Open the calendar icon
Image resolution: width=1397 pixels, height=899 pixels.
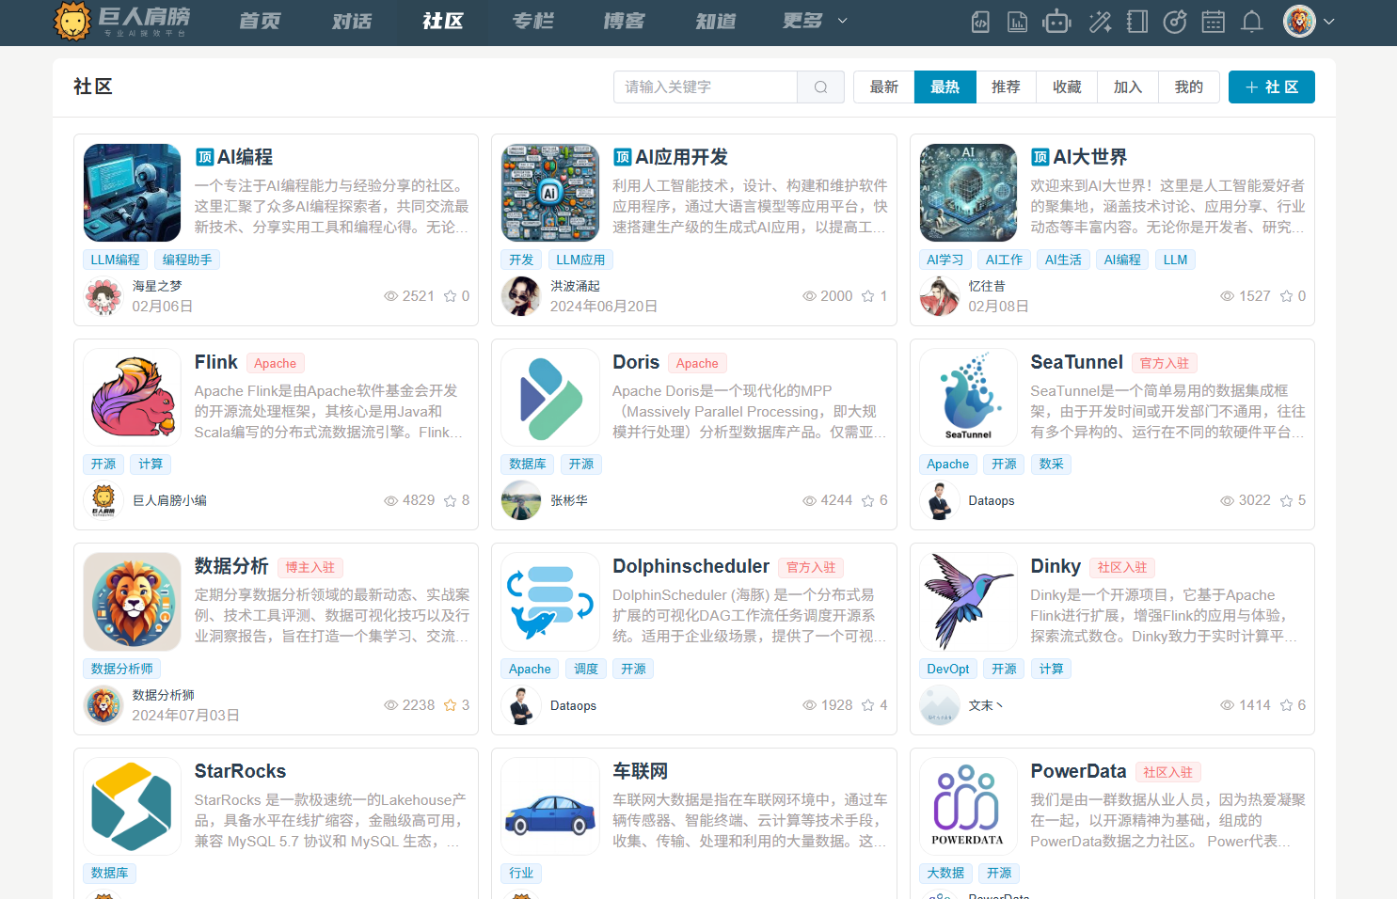point(1214,22)
